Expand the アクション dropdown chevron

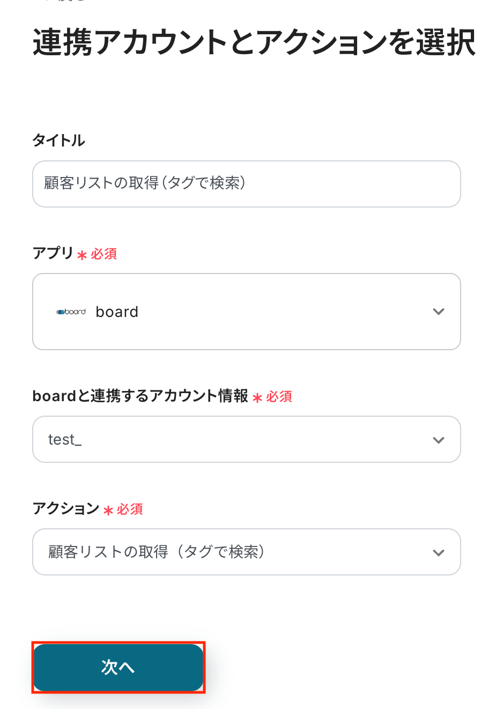click(439, 552)
